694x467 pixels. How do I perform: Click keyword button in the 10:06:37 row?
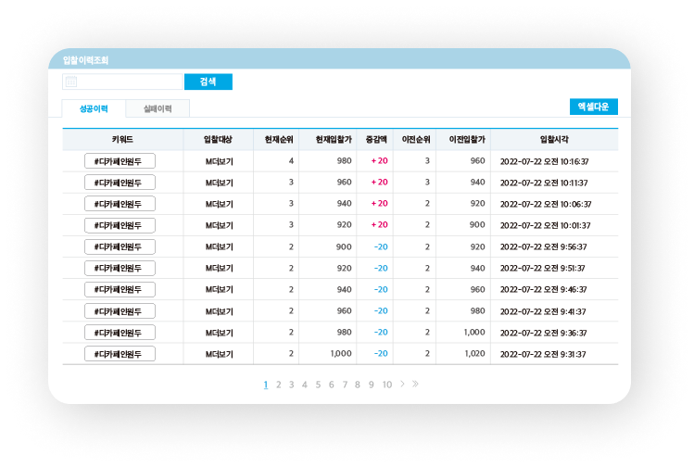pyautogui.click(x=120, y=204)
